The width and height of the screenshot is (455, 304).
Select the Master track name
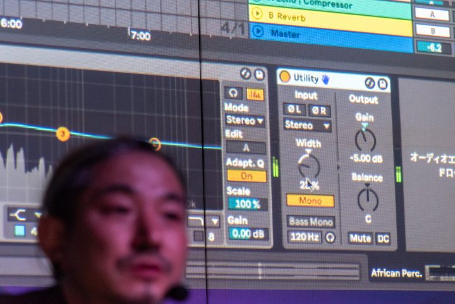pyautogui.click(x=285, y=34)
